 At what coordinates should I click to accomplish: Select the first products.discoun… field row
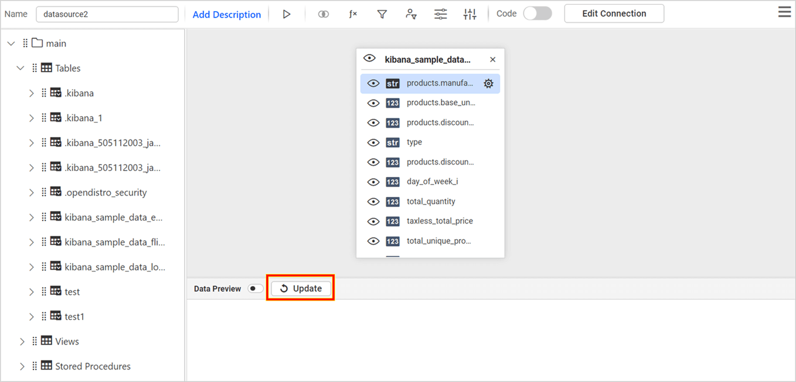click(430, 123)
